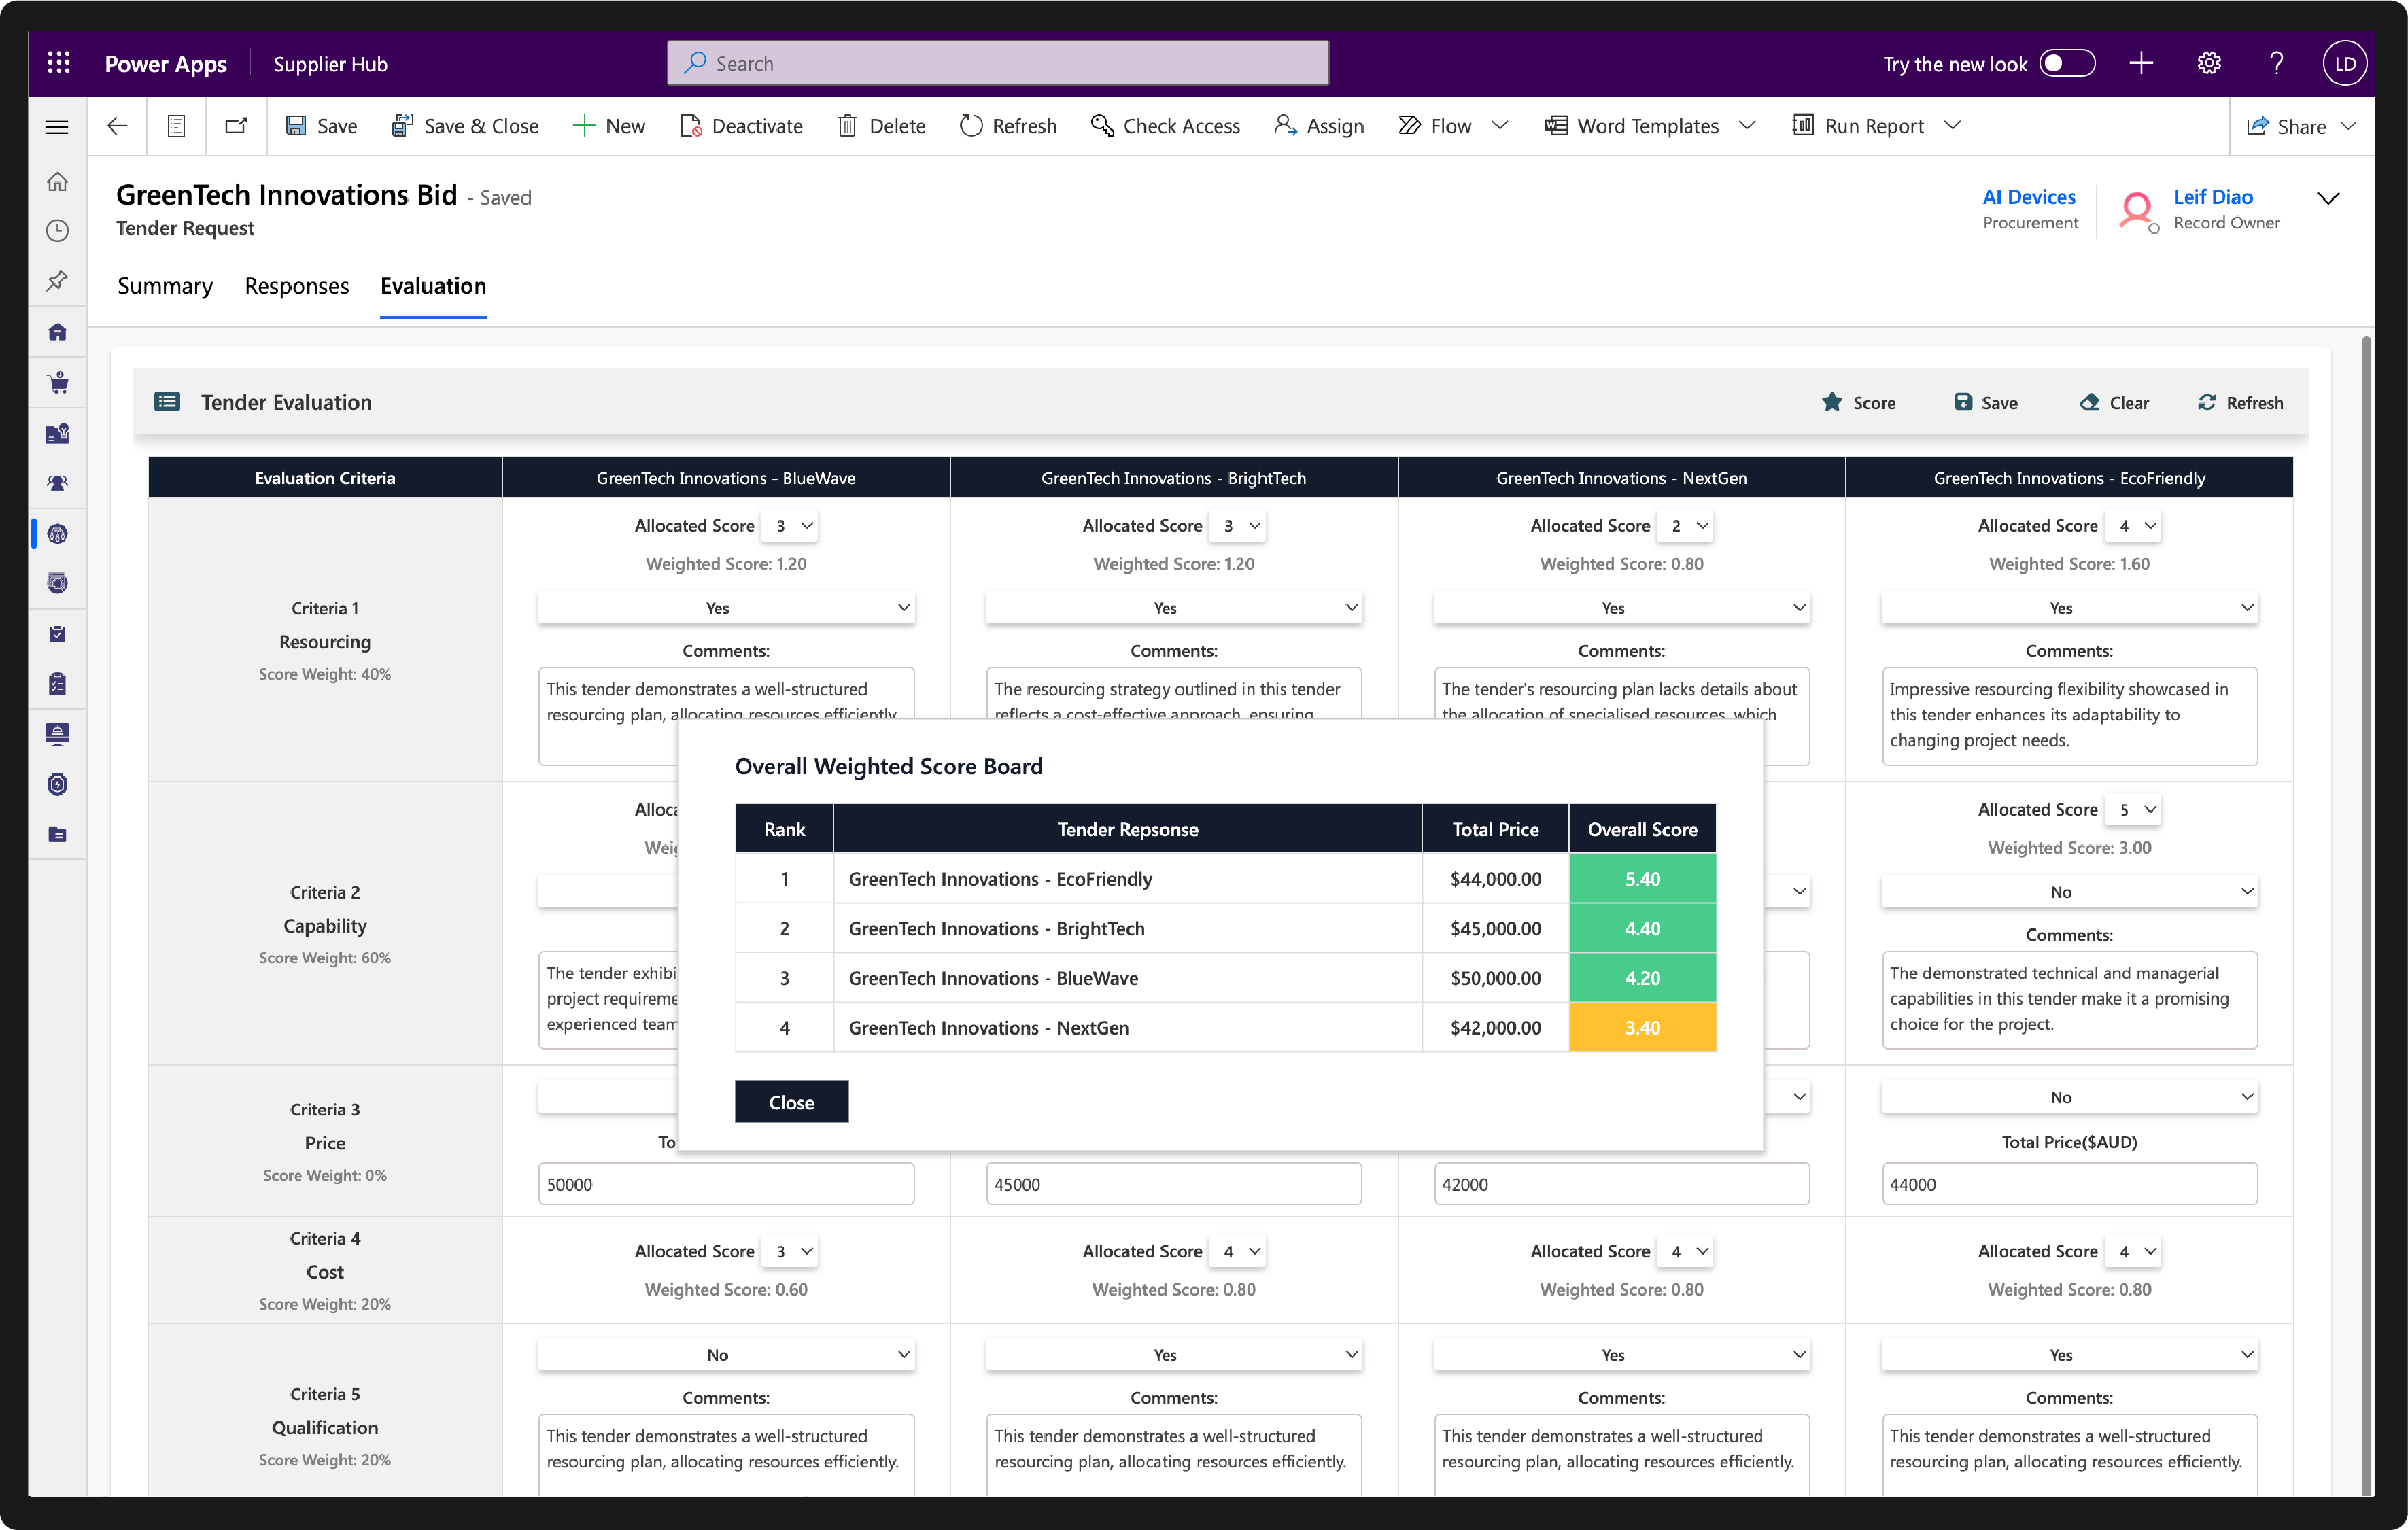Screen dimensions: 2408x1530
Task: Open the help question mark icon
Action: coord(2276,63)
